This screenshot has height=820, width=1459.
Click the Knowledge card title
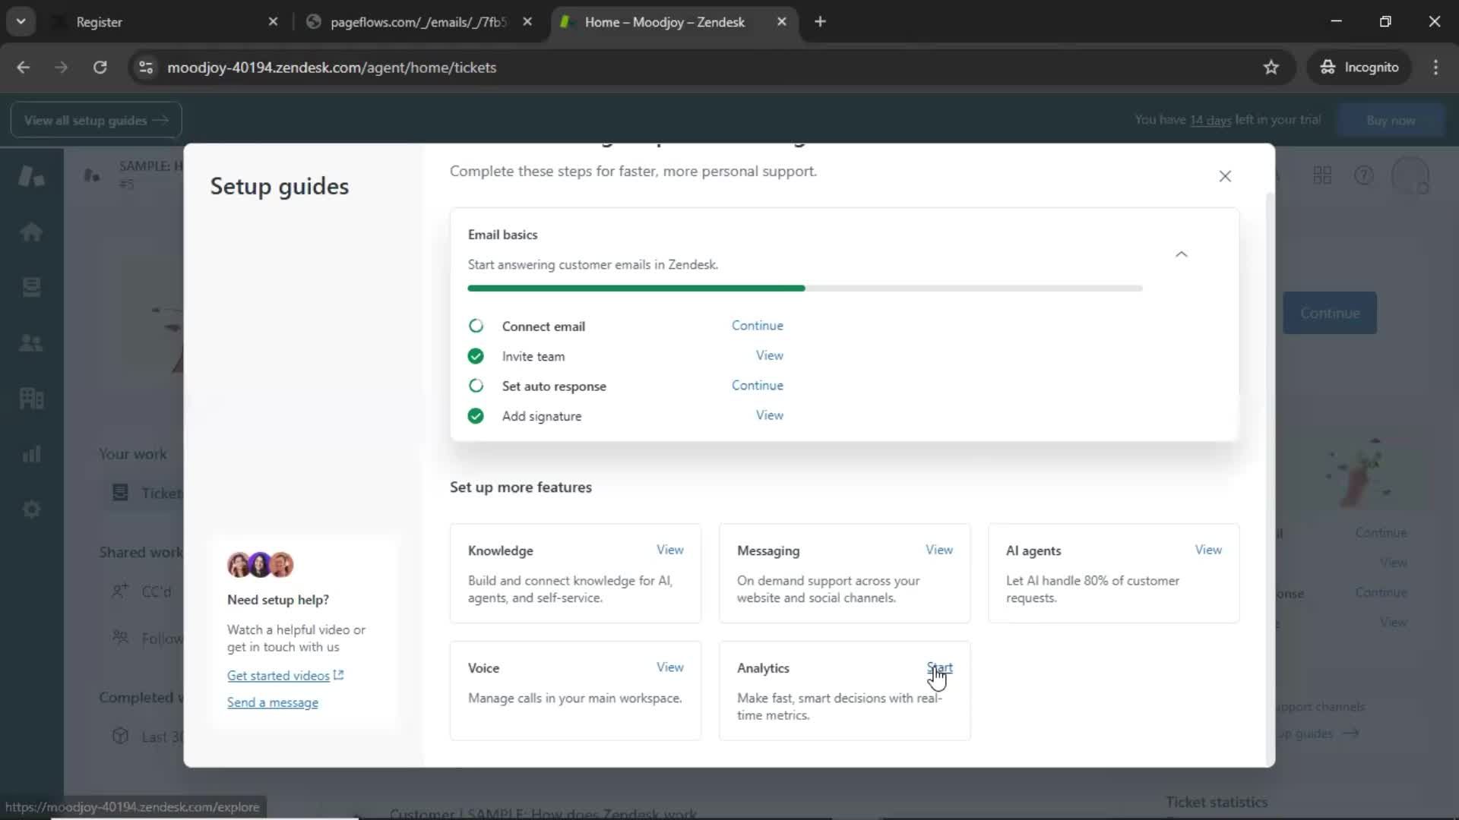pyautogui.click(x=500, y=550)
